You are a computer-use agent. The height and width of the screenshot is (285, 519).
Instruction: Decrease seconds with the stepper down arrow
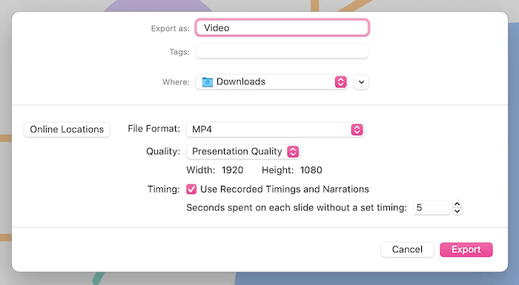[457, 211]
